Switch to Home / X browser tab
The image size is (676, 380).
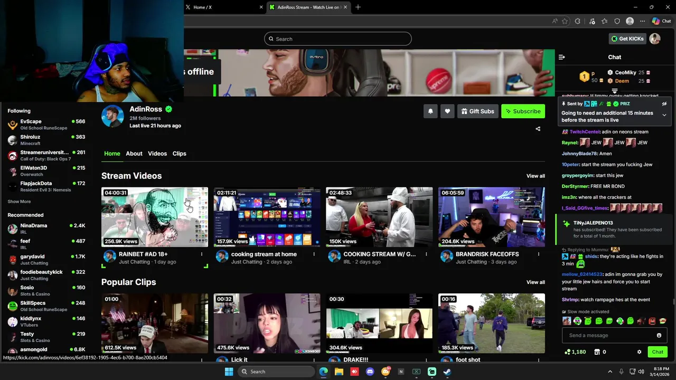point(224,7)
